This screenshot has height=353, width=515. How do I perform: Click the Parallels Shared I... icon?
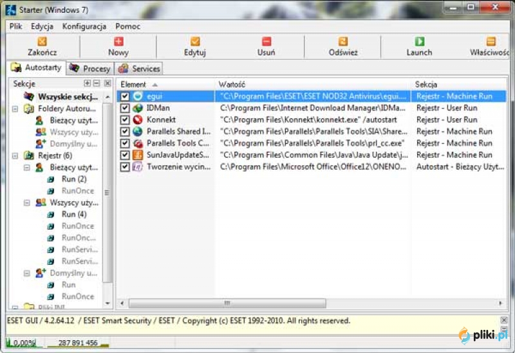[x=138, y=132]
